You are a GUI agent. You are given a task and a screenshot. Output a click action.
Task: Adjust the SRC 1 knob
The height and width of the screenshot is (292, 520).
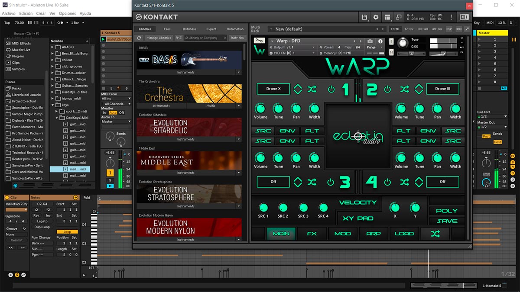(x=263, y=208)
